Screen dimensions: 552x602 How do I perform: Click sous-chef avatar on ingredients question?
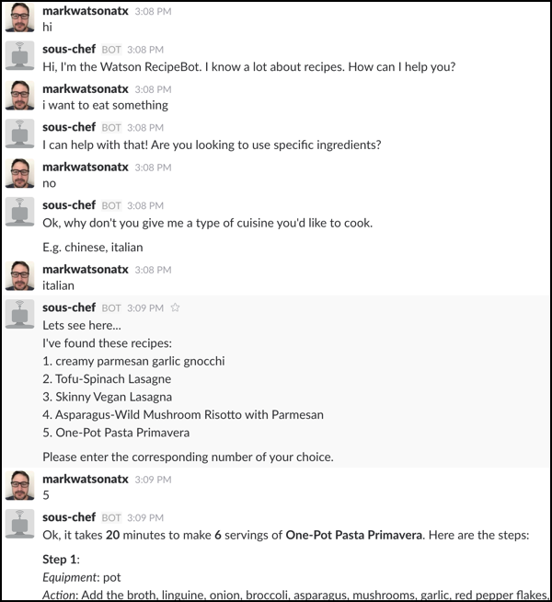pyautogui.click(x=19, y=133)
